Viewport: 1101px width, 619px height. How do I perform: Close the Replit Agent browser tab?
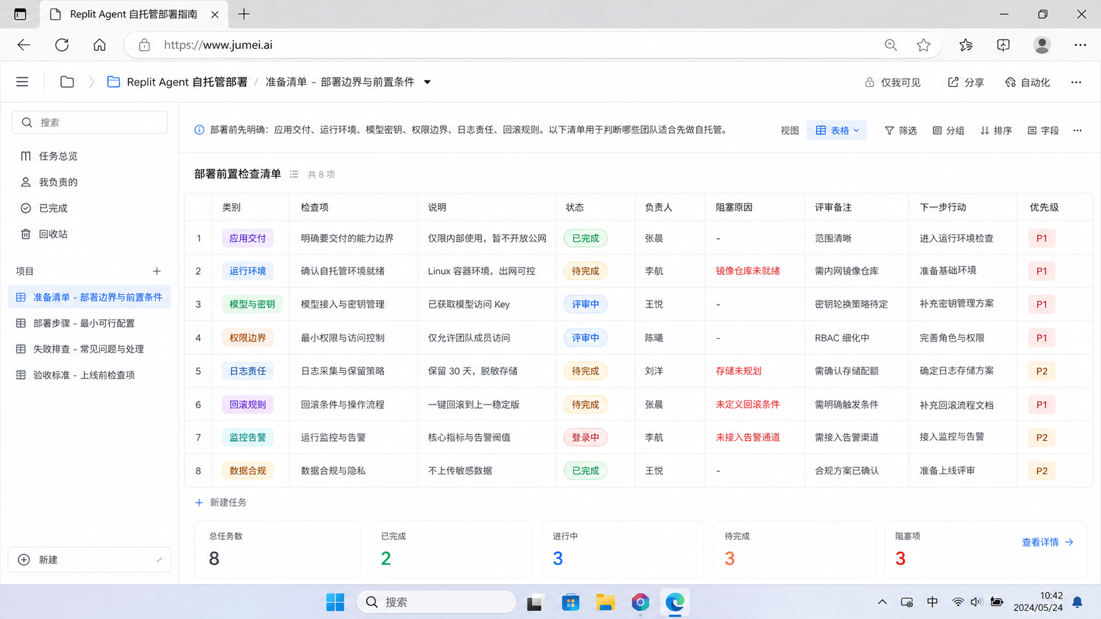(215, 14)
